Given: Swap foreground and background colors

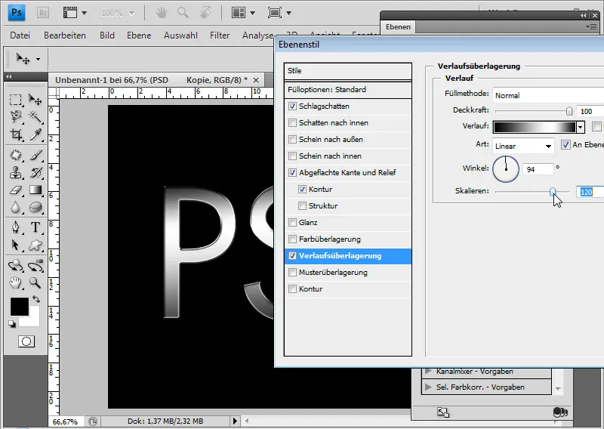Looking at the screenshot, I should tap(36, 299).
